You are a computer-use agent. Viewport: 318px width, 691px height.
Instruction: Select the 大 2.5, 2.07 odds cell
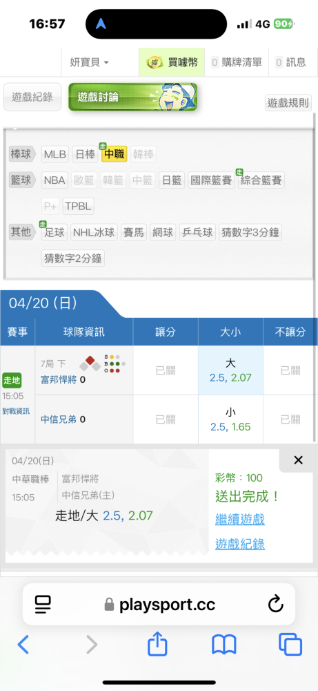point(230,370)
